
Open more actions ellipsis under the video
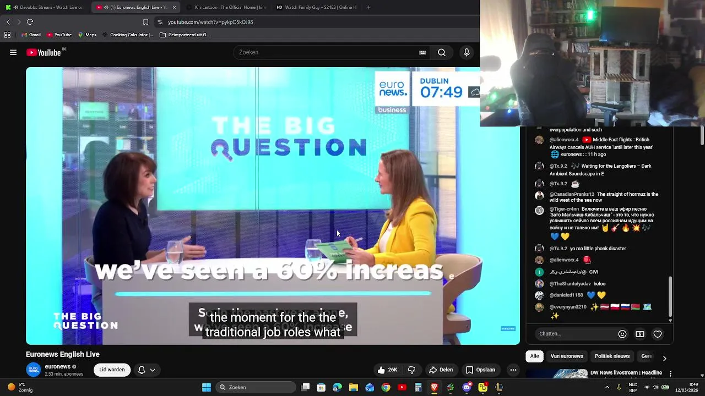pyautogui.click(x=513, y=370)
